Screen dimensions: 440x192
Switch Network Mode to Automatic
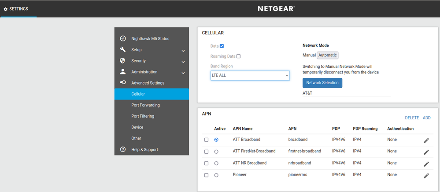328,55
